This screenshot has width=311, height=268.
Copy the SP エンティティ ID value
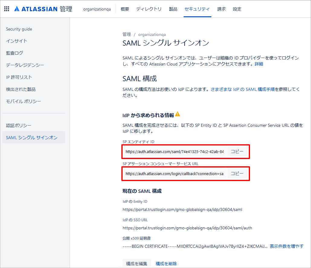click(237, 152)
